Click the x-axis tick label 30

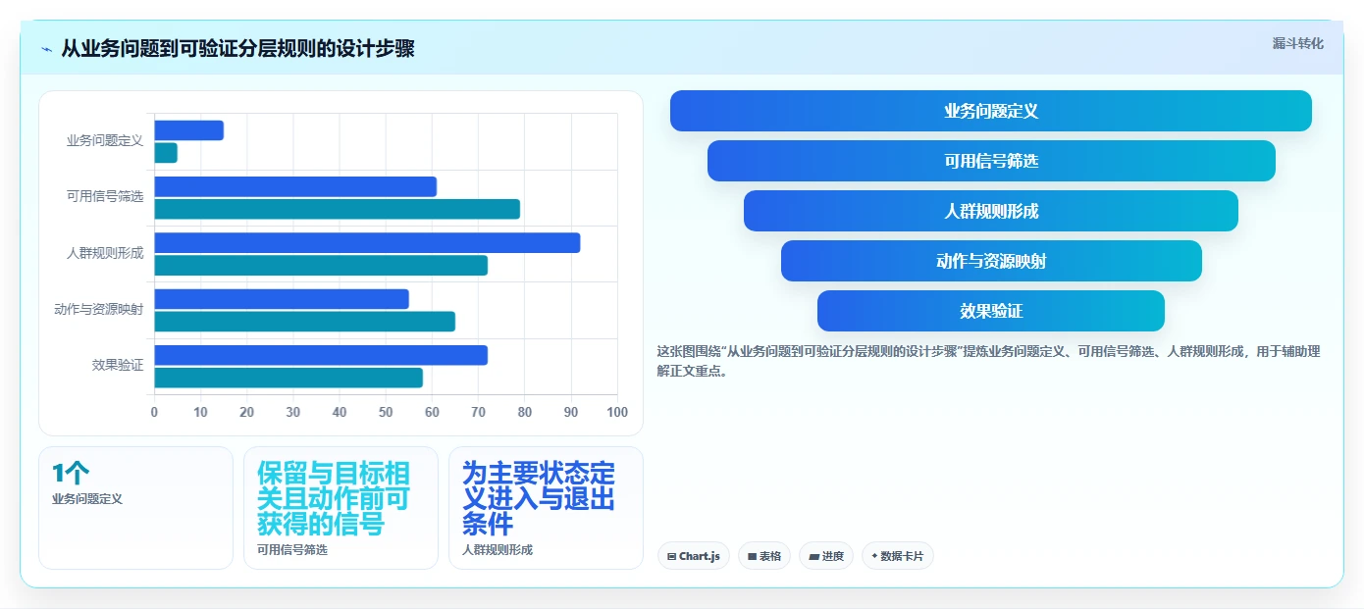293,413
